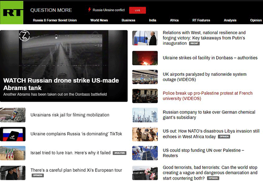The image size is (263, 181).
Task: Open Xi's European tour plan article
Action: tap(76, 170)
